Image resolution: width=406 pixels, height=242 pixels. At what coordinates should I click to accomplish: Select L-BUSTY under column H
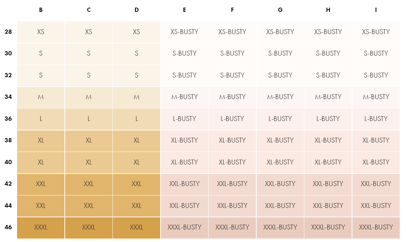pyautogui.click(x=328, y=119)
